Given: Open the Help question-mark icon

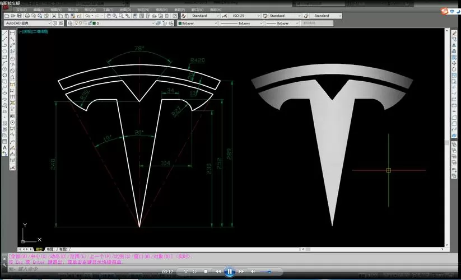Looking at the screenshot, I should [x=174, y=16].
